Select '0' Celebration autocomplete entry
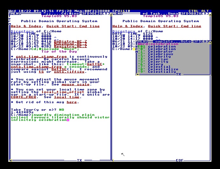Viewport: 220px width, 169px height. (157, 49)
